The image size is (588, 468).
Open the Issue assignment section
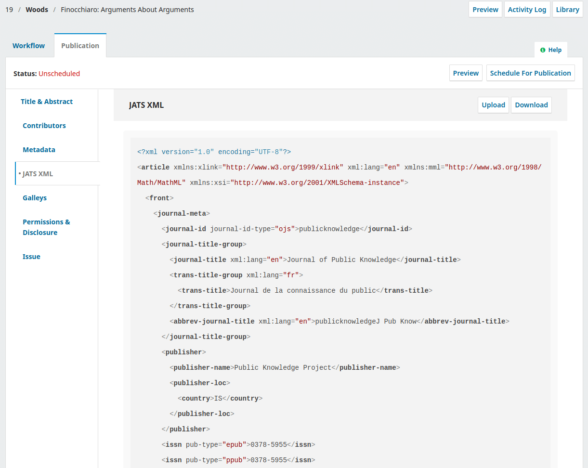pos(31,257)
